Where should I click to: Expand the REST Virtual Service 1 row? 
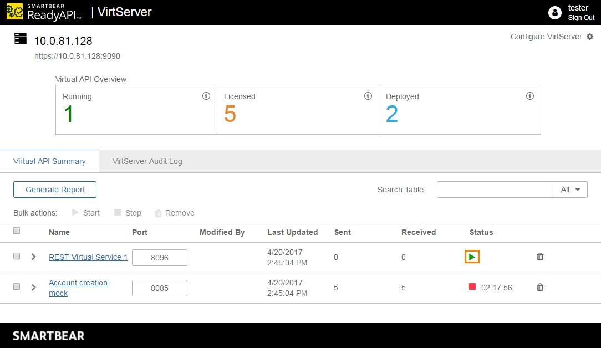[x=33, y=257]
